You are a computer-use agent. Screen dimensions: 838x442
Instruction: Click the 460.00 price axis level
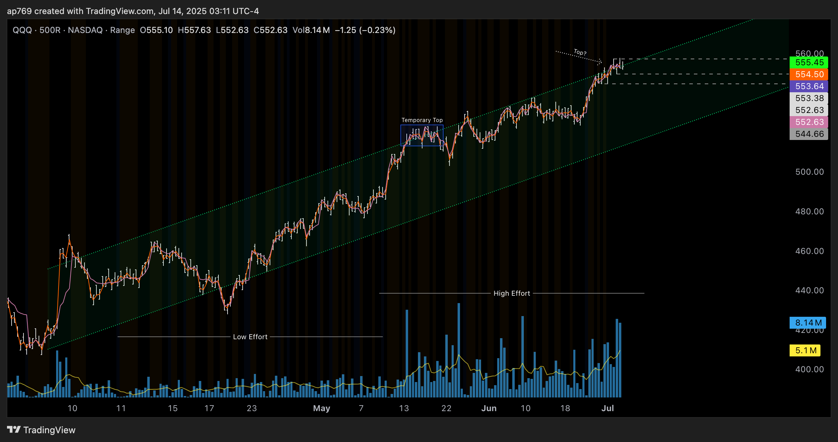pyautogui.click(x=809, y=251)
